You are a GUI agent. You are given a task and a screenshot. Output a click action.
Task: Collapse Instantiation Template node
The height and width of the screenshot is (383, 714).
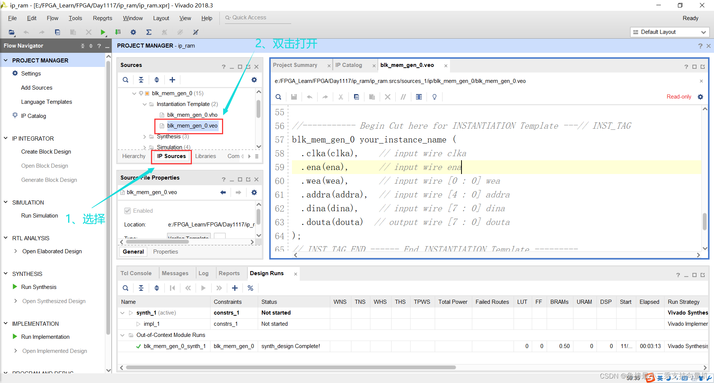tap(145, 104)
